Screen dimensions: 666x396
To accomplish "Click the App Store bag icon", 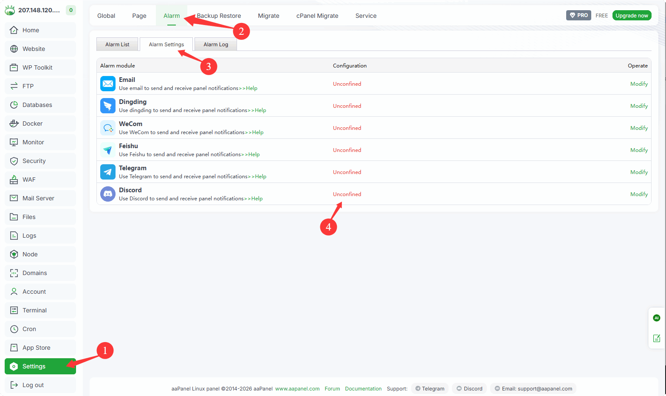I will coord(14,348).
